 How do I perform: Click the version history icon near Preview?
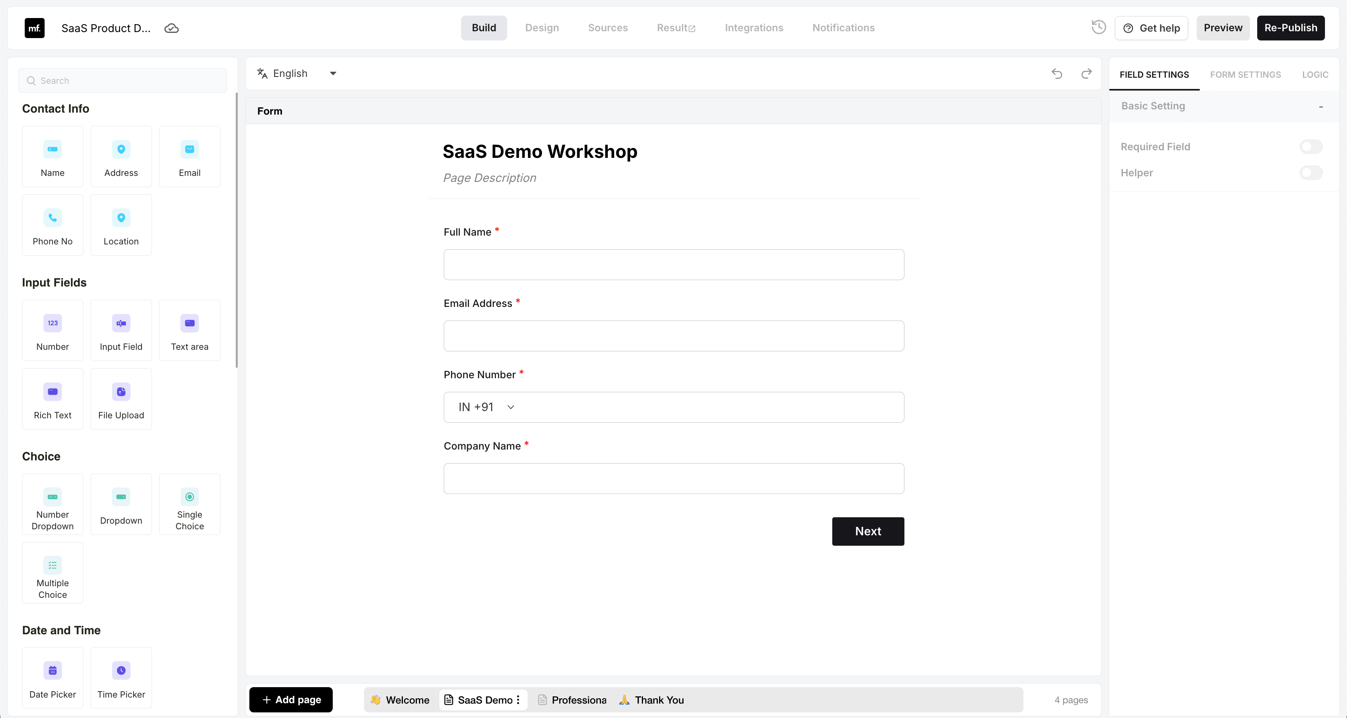[1098, 27]
